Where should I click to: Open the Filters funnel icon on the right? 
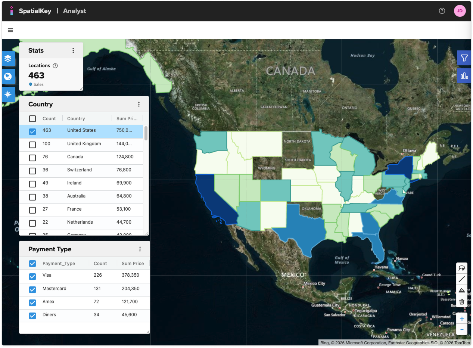pos(464,58)
